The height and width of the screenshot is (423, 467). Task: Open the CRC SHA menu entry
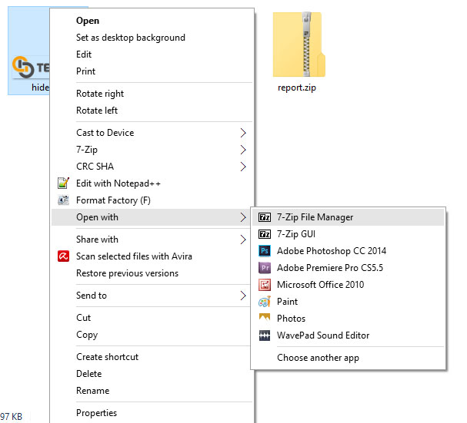[x=152, y=167]
